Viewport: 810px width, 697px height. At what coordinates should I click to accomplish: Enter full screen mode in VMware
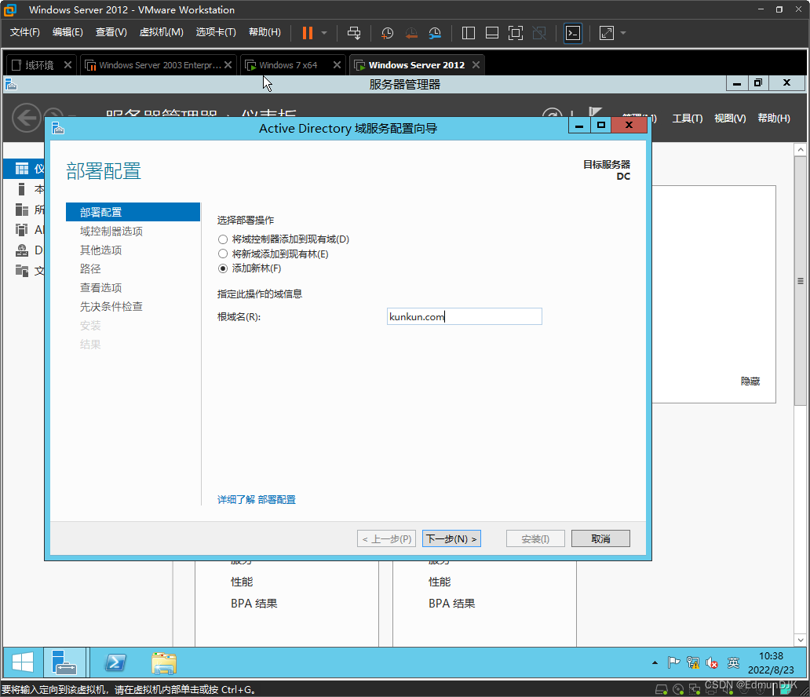(516, 33)
